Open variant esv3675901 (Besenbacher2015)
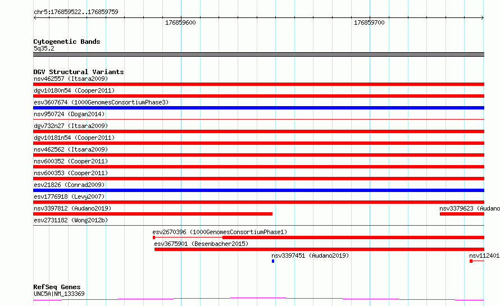The image size is (500, 306). (x=201, y=244)
